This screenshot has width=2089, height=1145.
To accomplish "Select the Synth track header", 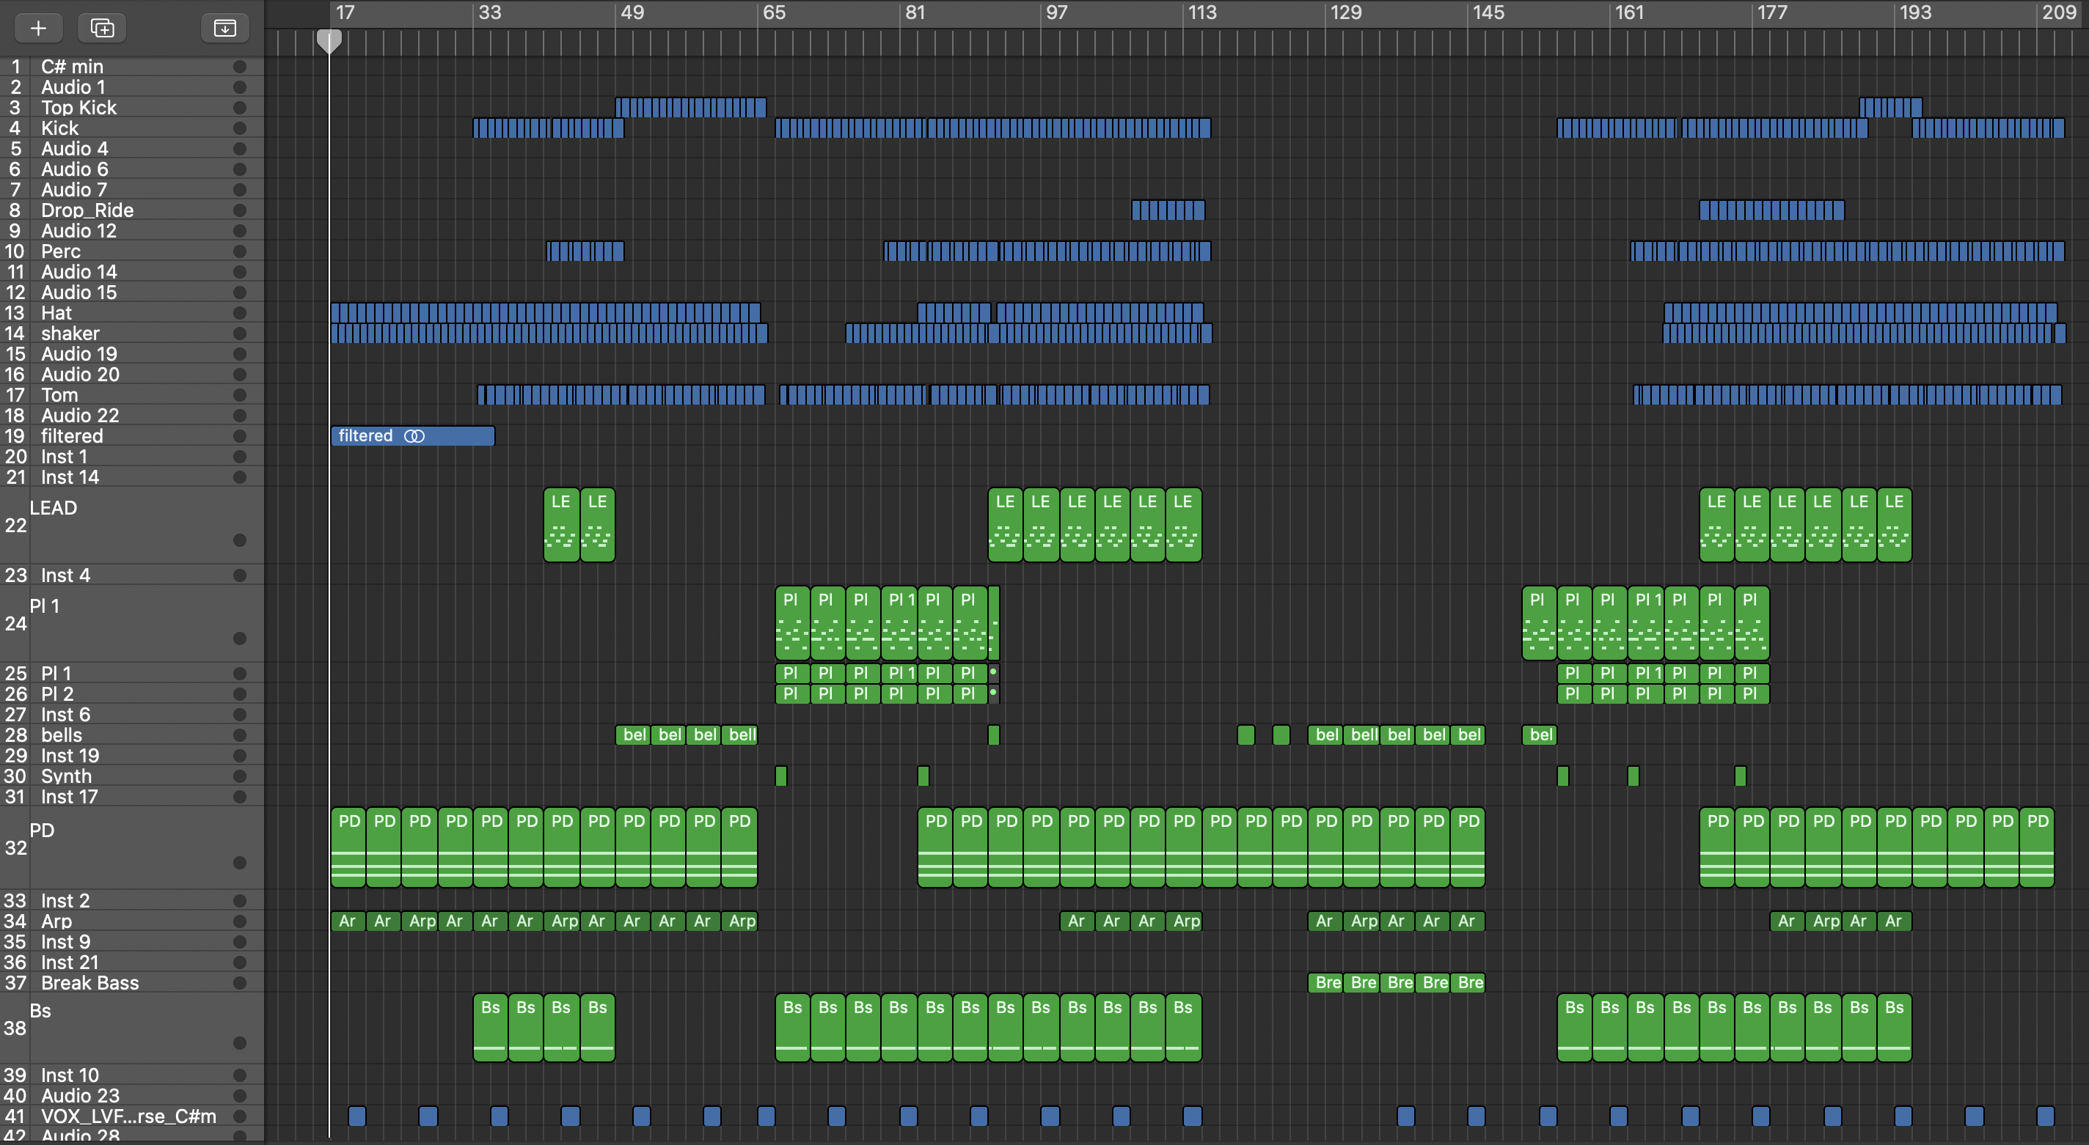I will coord(131,776).
